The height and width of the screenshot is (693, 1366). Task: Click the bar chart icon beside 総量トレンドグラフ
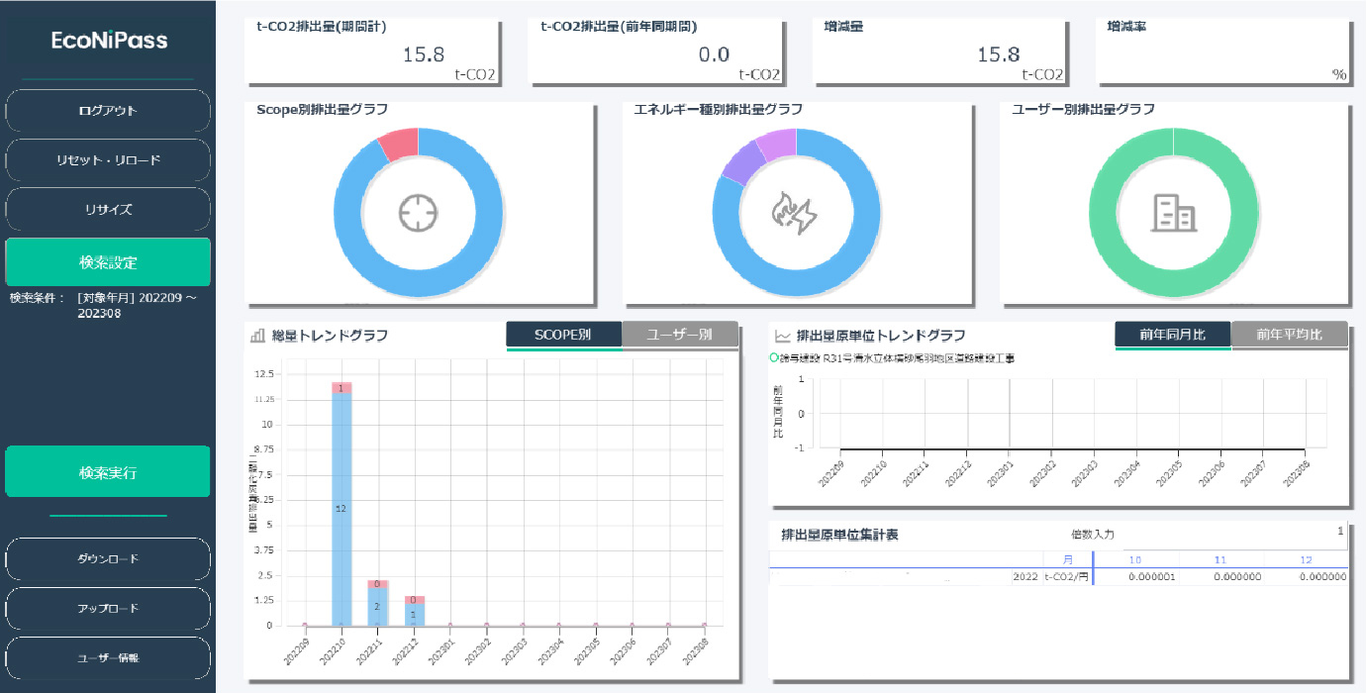pyautogui.click(x=257, y=336)
